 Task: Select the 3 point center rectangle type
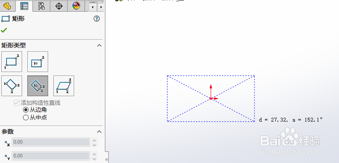[x=38, y=85]
